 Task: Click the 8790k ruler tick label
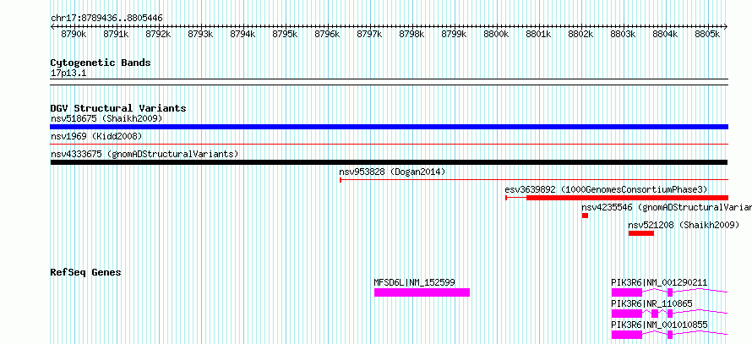point(74,34)
